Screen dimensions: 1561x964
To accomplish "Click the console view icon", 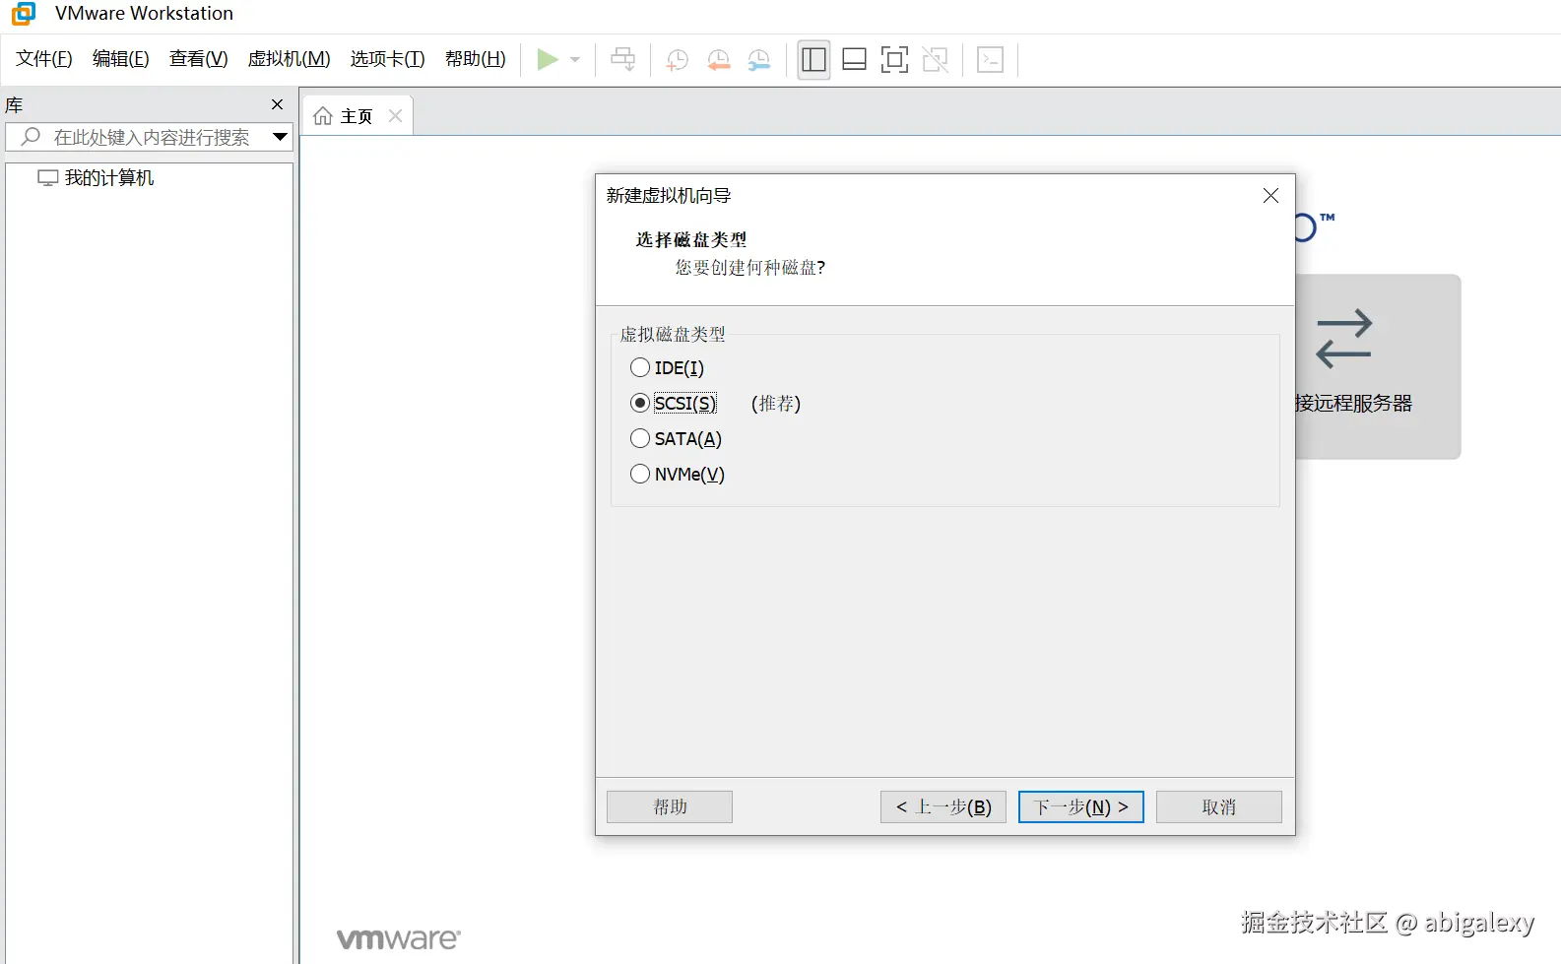I will pos(990,59).
